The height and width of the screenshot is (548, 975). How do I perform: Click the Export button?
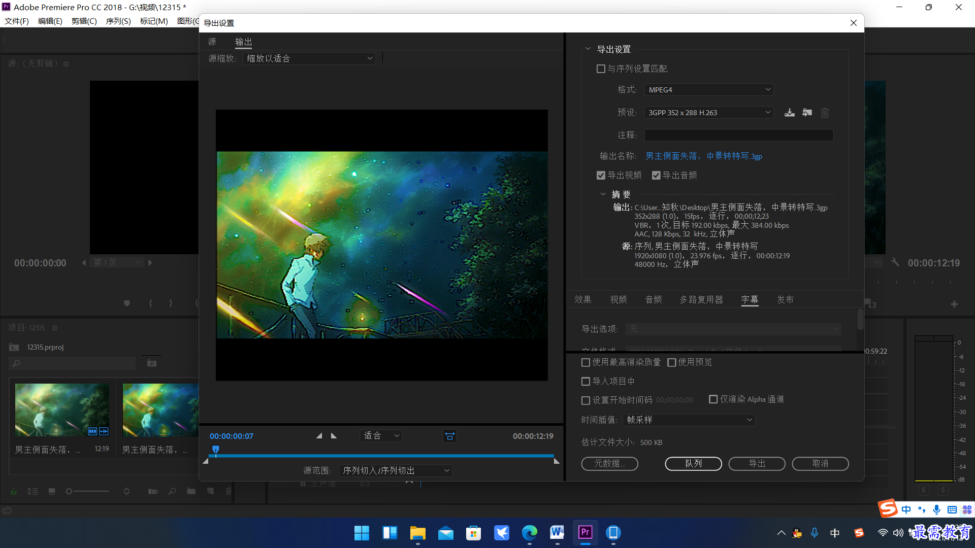(757, 464)
